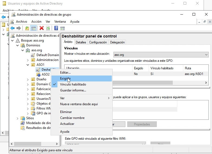Image resolution: width=212 pixels, height=154 pixels.
Task: Click the tree pane horizontal scrollbar
Action: click(x=32, y=144)
